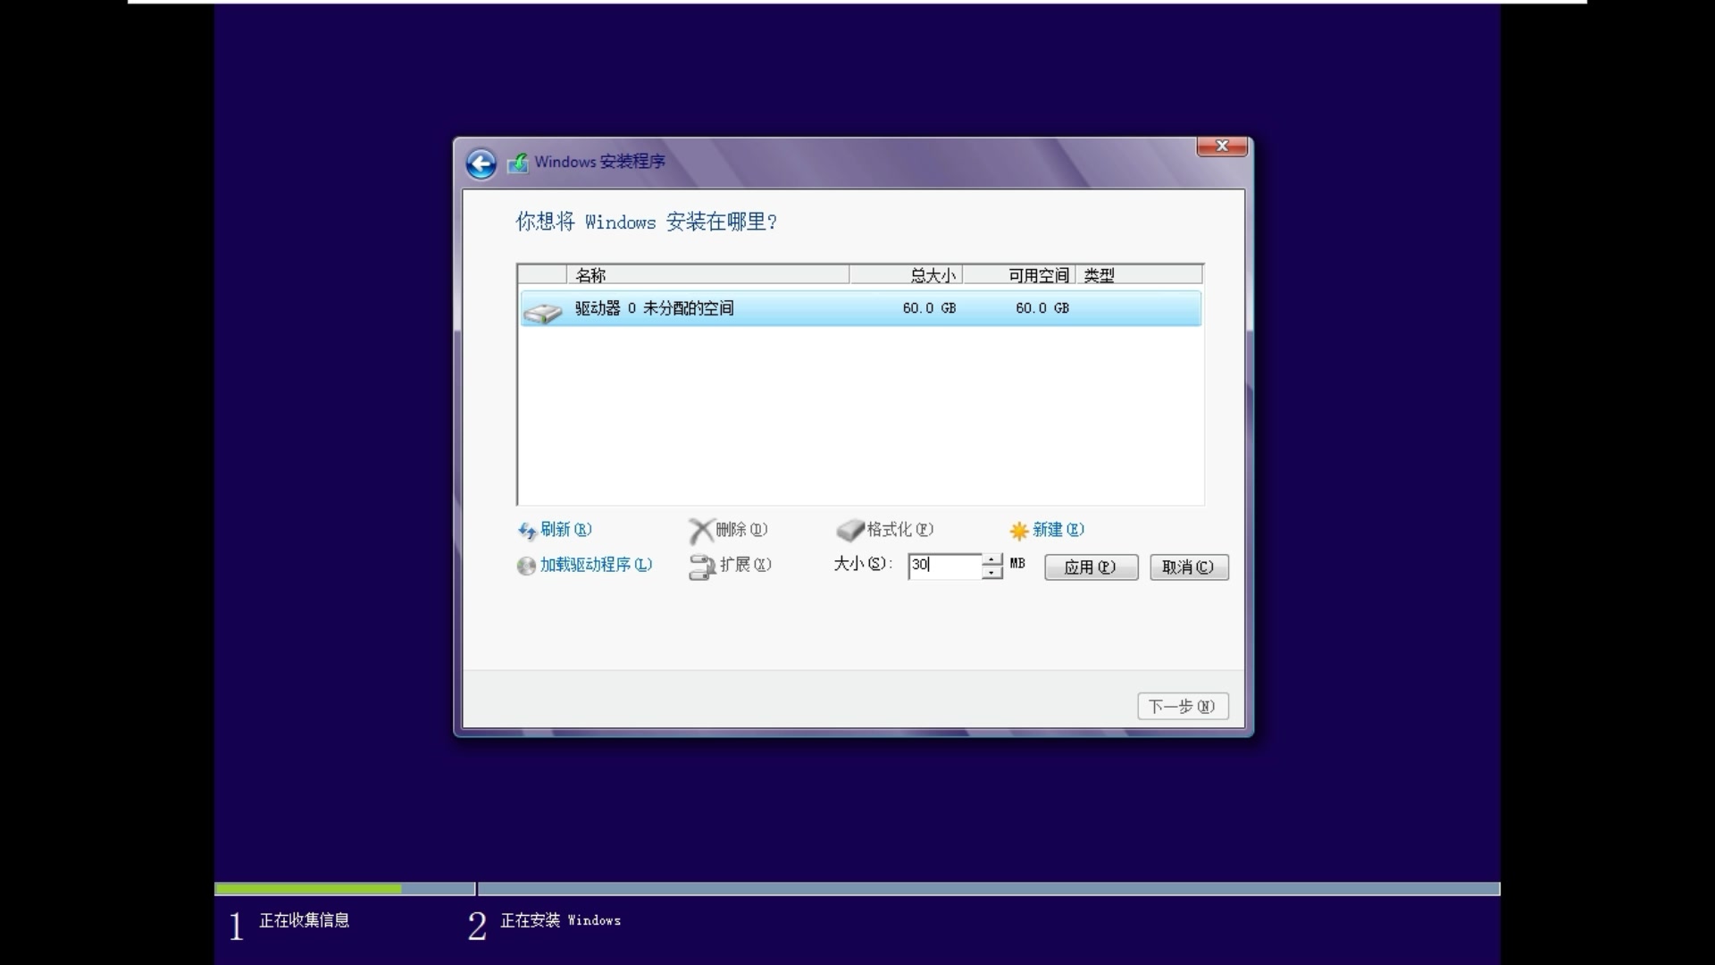Click the delete X icon

pos(701,531)
